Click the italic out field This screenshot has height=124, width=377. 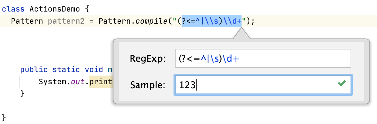point(78,82)
